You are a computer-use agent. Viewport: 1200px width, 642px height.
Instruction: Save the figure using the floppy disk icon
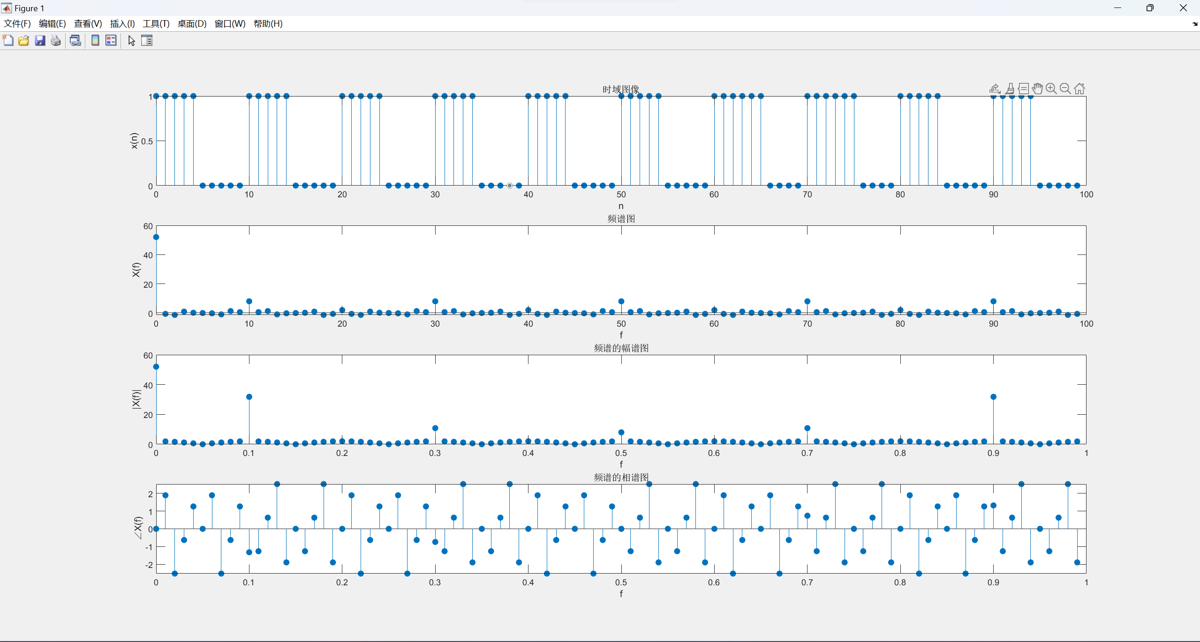[40, 41]
